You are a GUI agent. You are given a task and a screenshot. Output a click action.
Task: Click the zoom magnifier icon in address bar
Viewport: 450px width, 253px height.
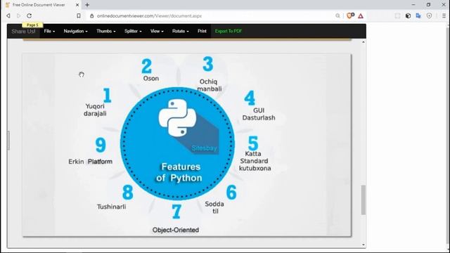tap(337, 15)
